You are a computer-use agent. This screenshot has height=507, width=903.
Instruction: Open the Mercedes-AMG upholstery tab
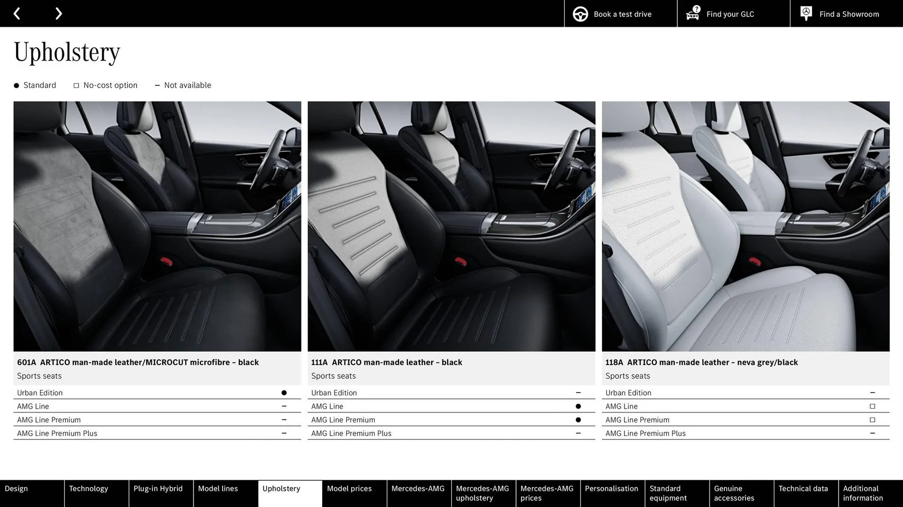(x=483, y=493)
